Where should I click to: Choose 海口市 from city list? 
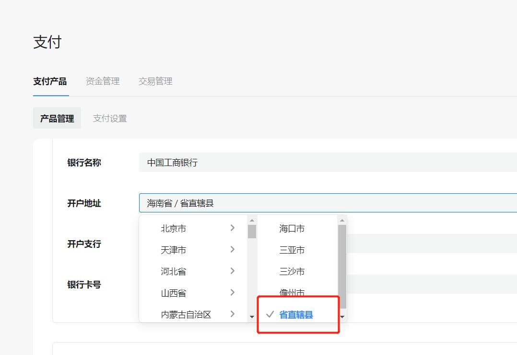click(x=292, y=229)
